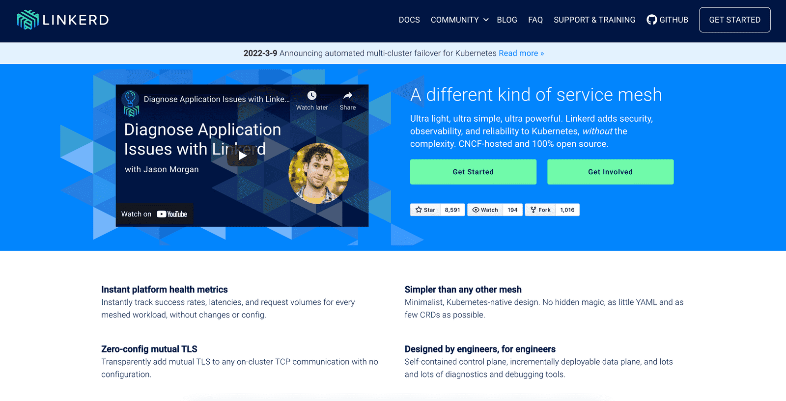
Task: Click the green Get Started button
Action: tap(473, 172)
